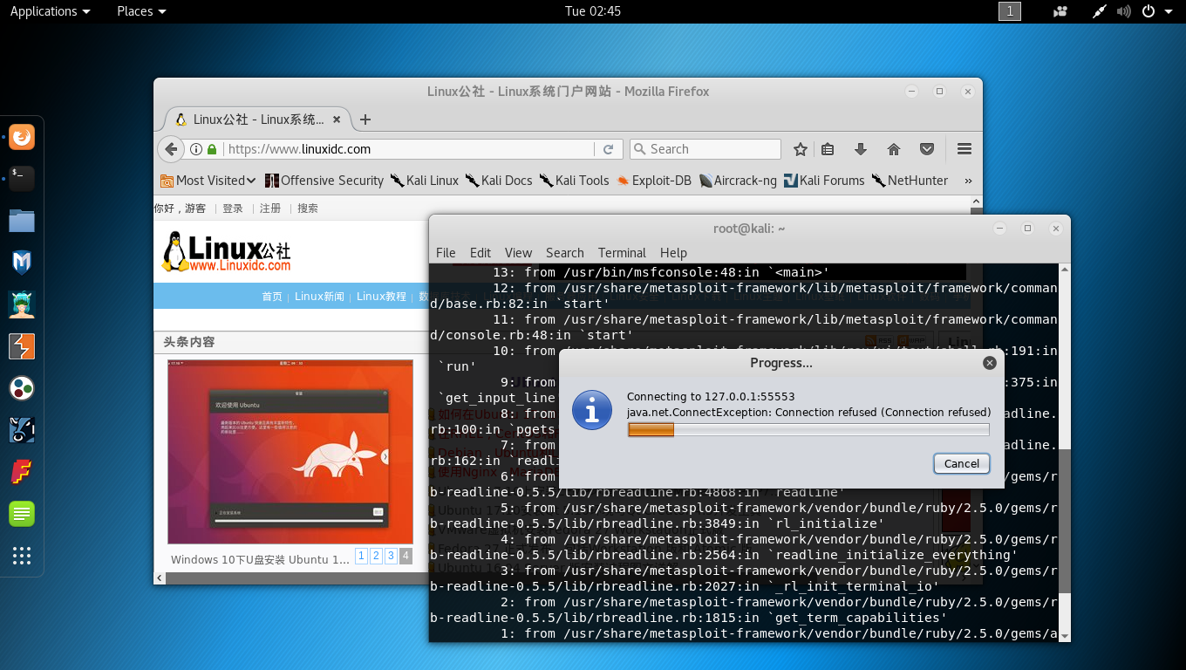Open terminal Edit menu
Screen dimensions: 1186x670
click(481, 252)
